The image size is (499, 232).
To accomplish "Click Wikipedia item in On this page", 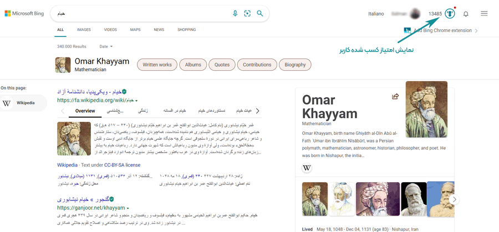I will pyautogui.click(x=23, y=103).
